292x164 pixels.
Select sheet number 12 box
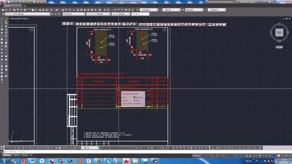click(x=165, y=29)
